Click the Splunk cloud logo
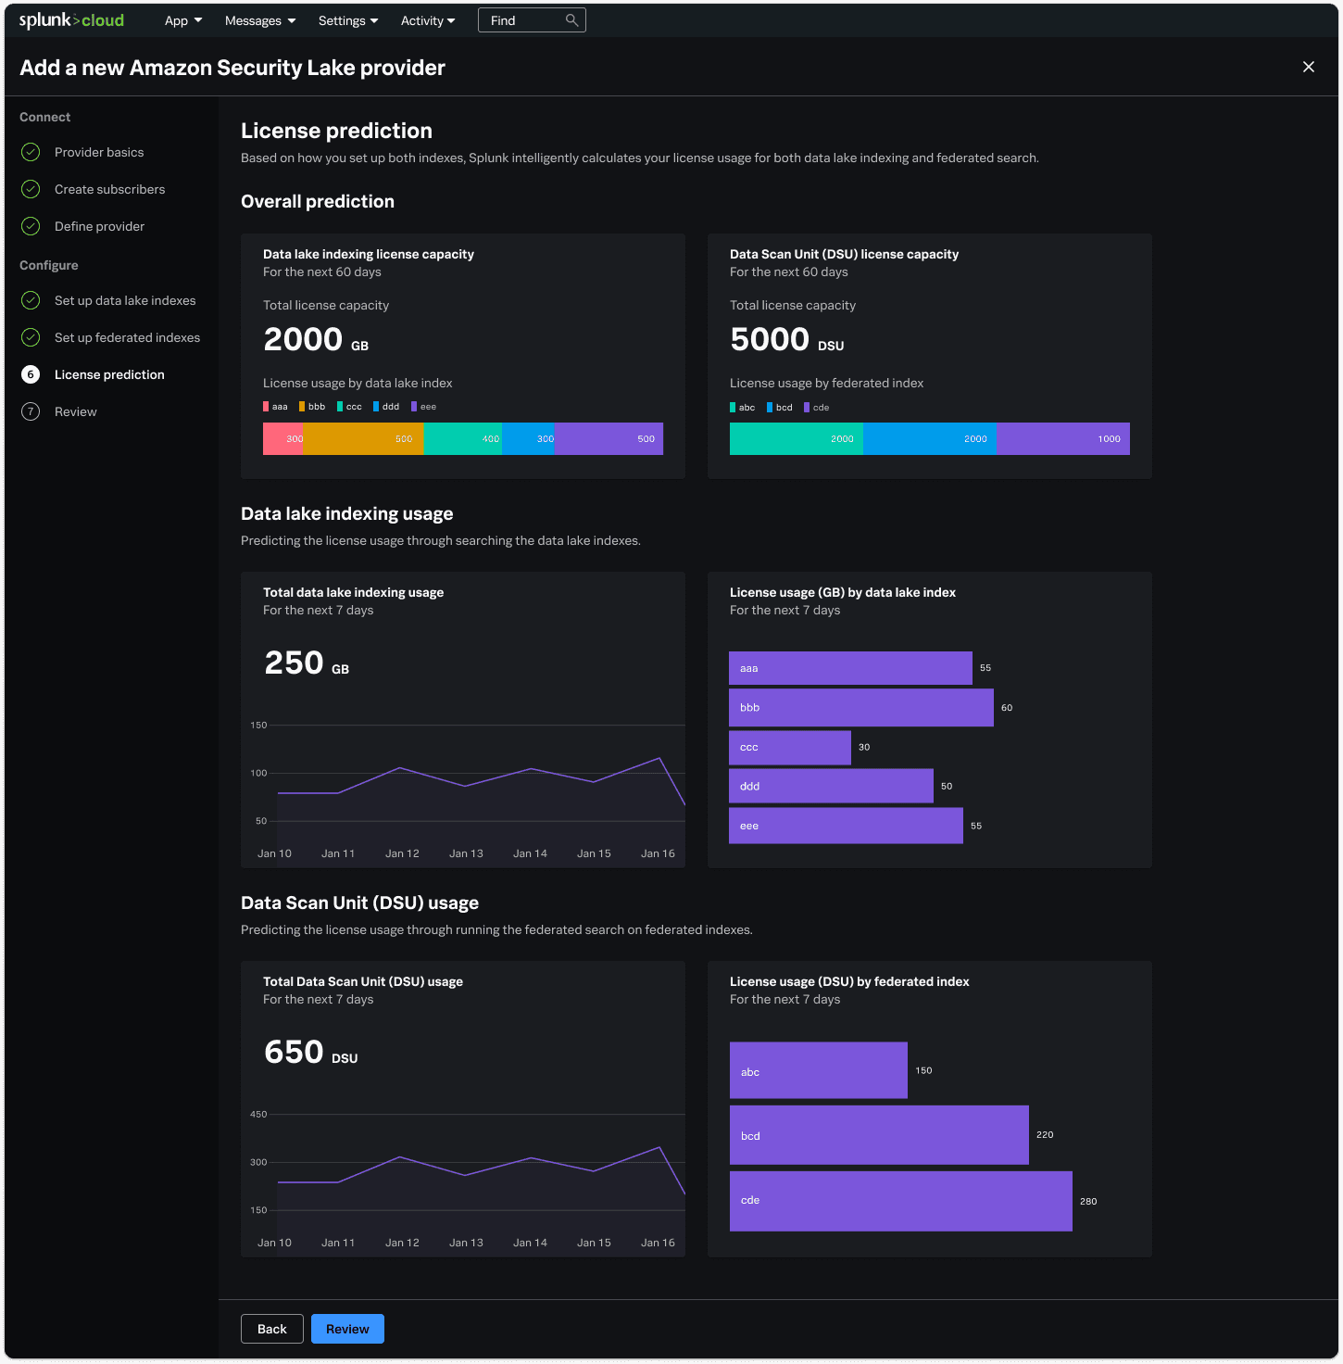 click(x=71, y=20)
